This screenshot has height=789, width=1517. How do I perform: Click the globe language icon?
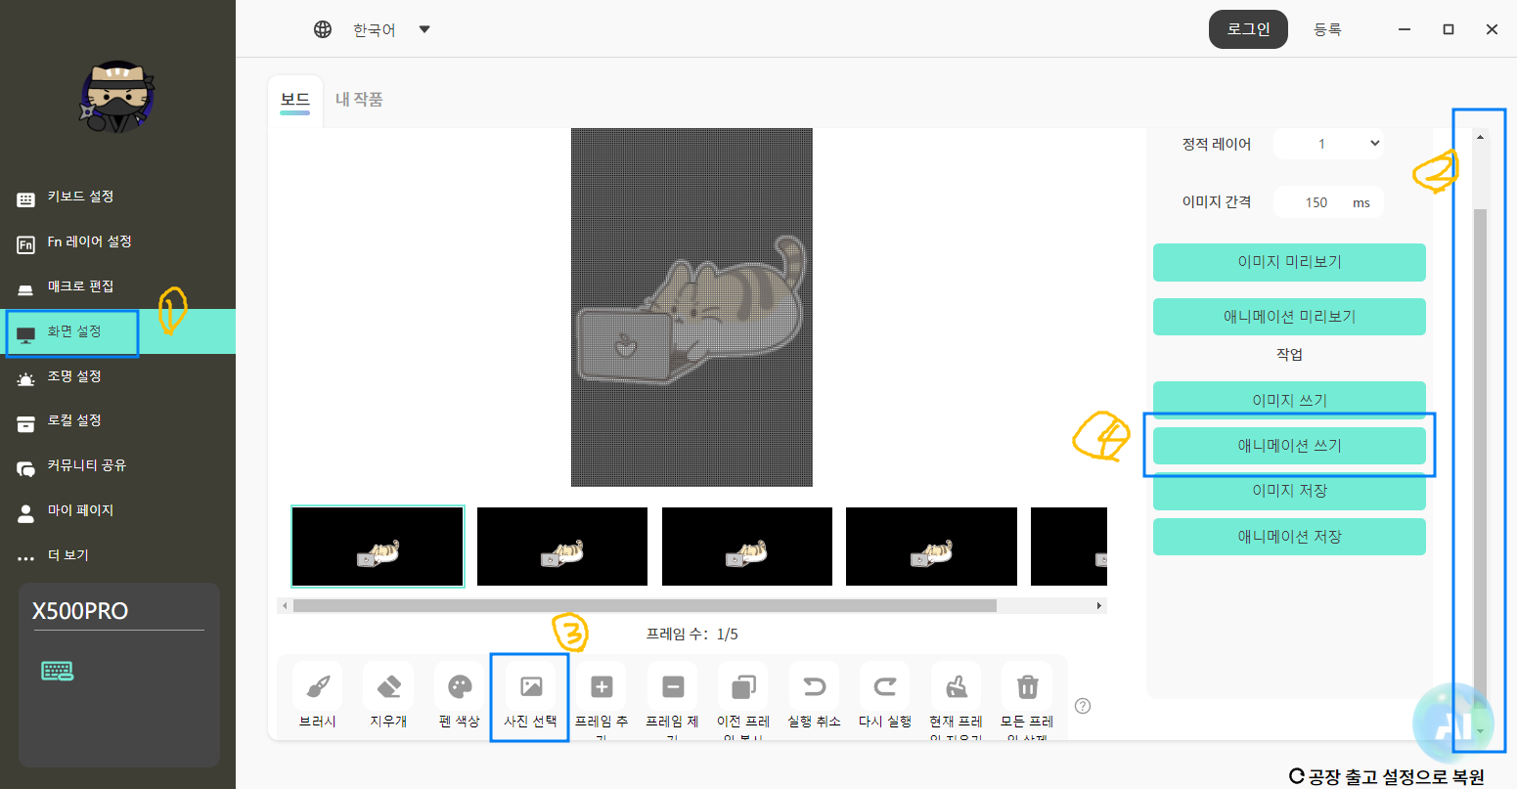tap(323, 29)
